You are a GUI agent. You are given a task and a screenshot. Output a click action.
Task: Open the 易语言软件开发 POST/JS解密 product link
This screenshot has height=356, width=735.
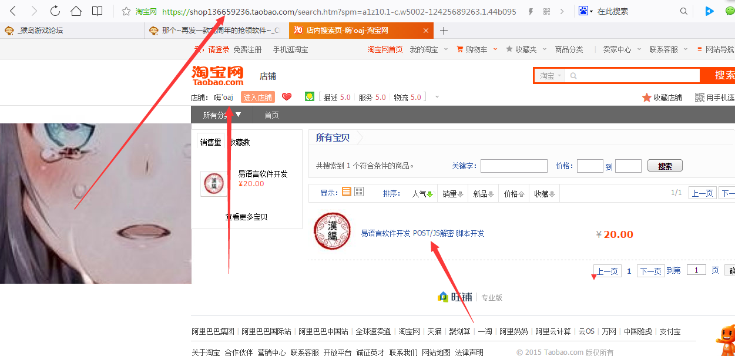[422, 233]
